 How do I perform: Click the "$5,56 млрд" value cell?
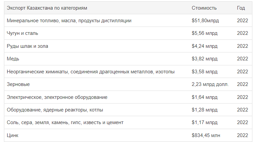click(x=205, y=33)
